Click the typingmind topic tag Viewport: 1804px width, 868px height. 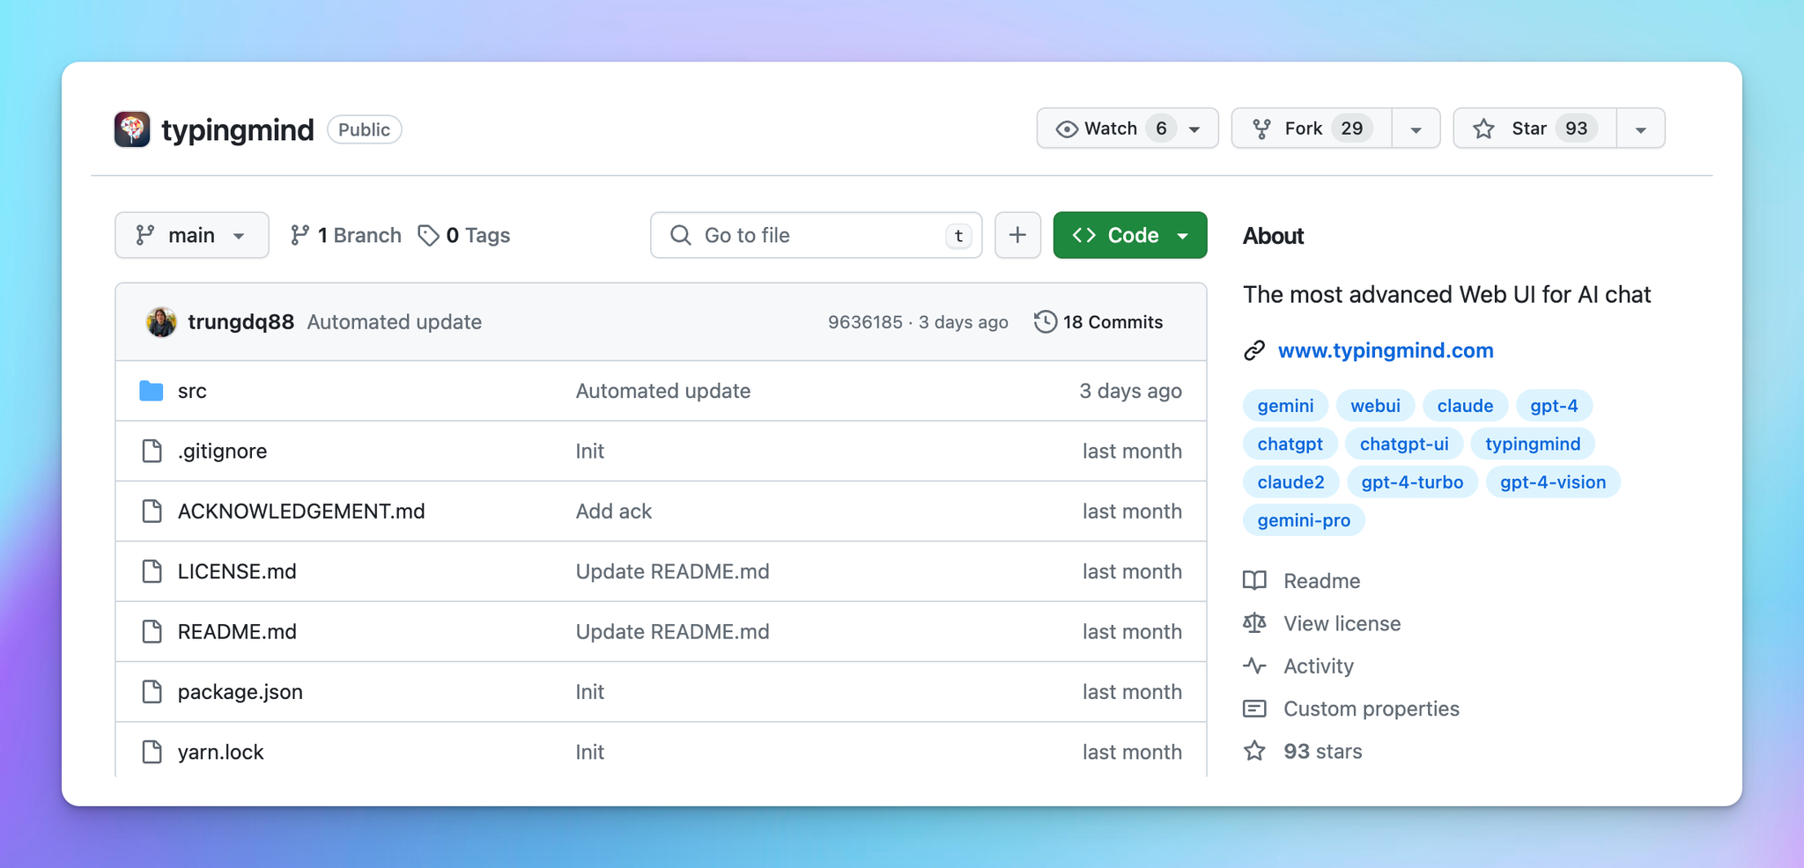click(x=1533, y=444)
